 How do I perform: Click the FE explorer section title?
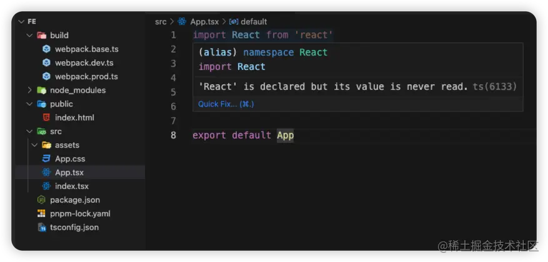click(x=32, y=22)
